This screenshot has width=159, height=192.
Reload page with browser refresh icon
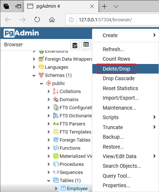click(37, 19)
